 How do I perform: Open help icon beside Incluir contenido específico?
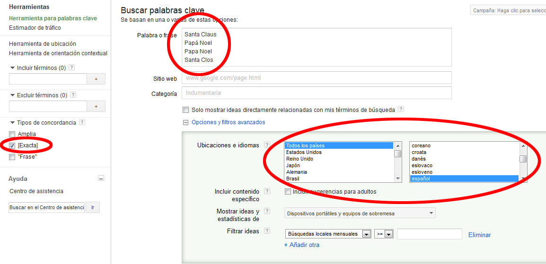tap(267, 191)
